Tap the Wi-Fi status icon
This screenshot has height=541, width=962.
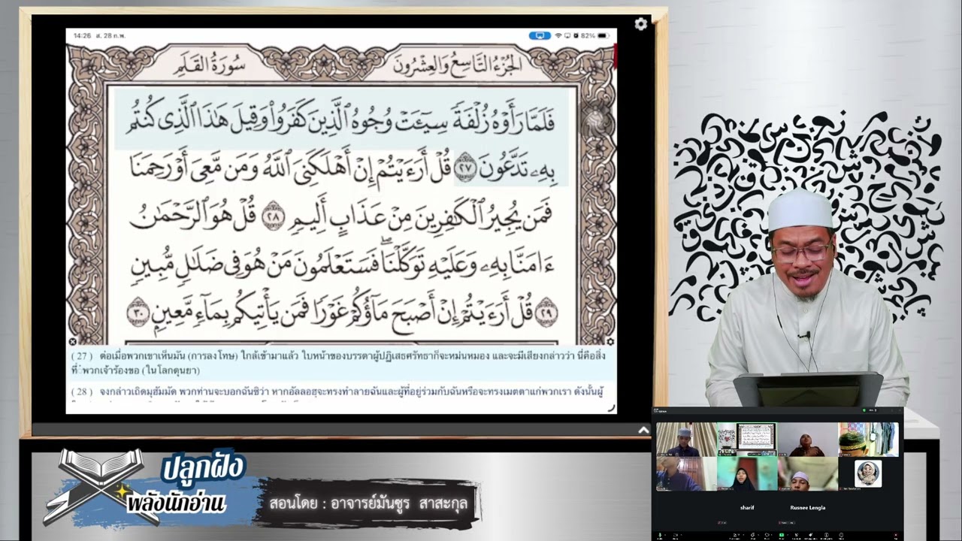click(x=558, y=35)
